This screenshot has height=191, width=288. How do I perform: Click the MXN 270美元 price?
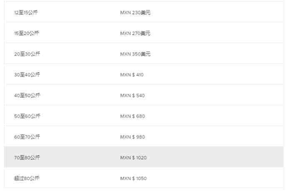pos(135,33)
